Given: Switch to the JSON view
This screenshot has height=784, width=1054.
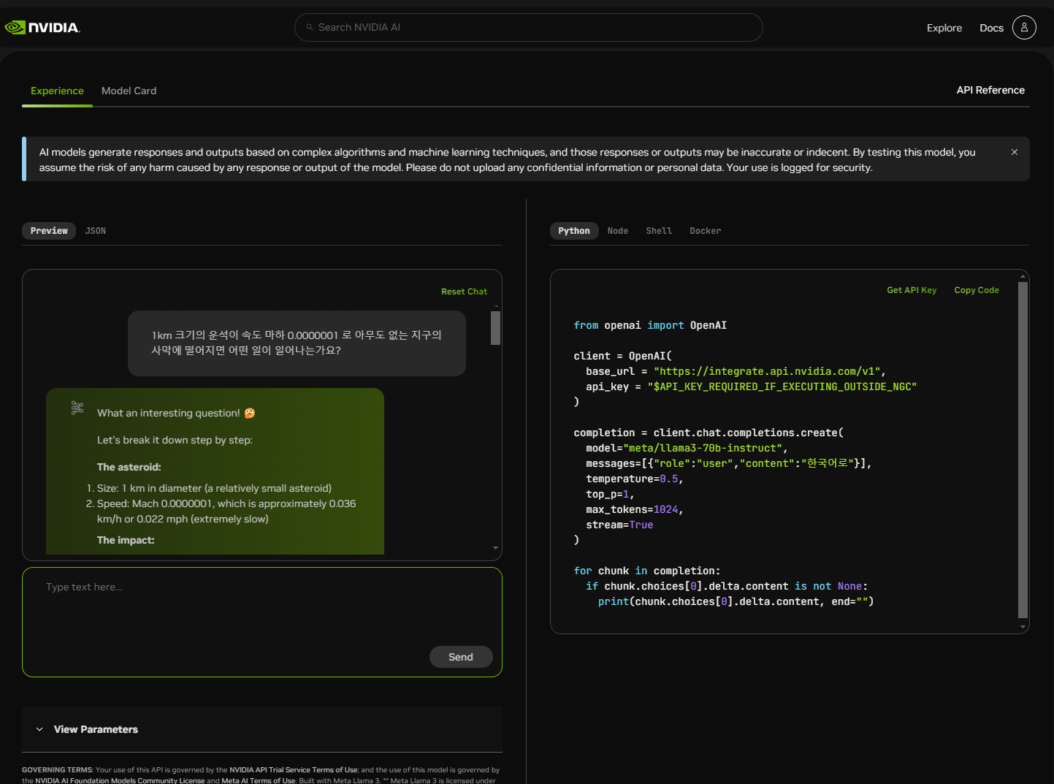Looking at the screenshot, I should (x=96, y=231).
